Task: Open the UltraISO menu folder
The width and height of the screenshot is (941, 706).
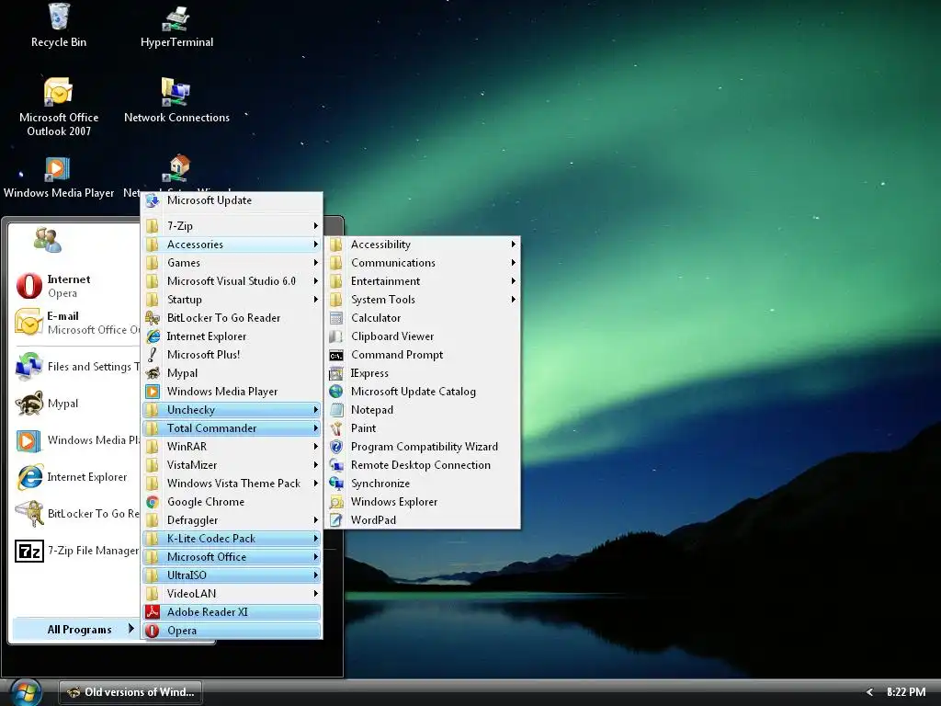Action: pos(232,575)
